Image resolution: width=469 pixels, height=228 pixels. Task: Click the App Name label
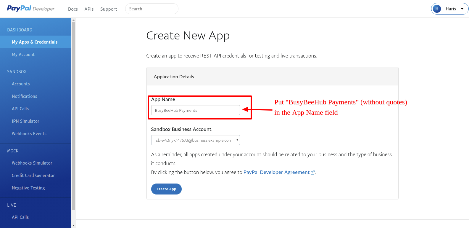163,99
